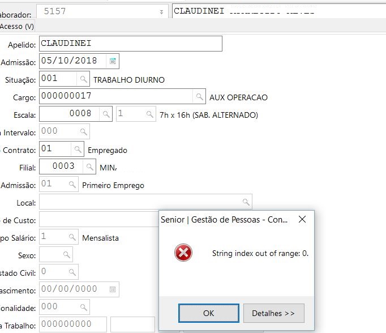
Task: Click search icon in Sexo field
Action: point(66,255)
